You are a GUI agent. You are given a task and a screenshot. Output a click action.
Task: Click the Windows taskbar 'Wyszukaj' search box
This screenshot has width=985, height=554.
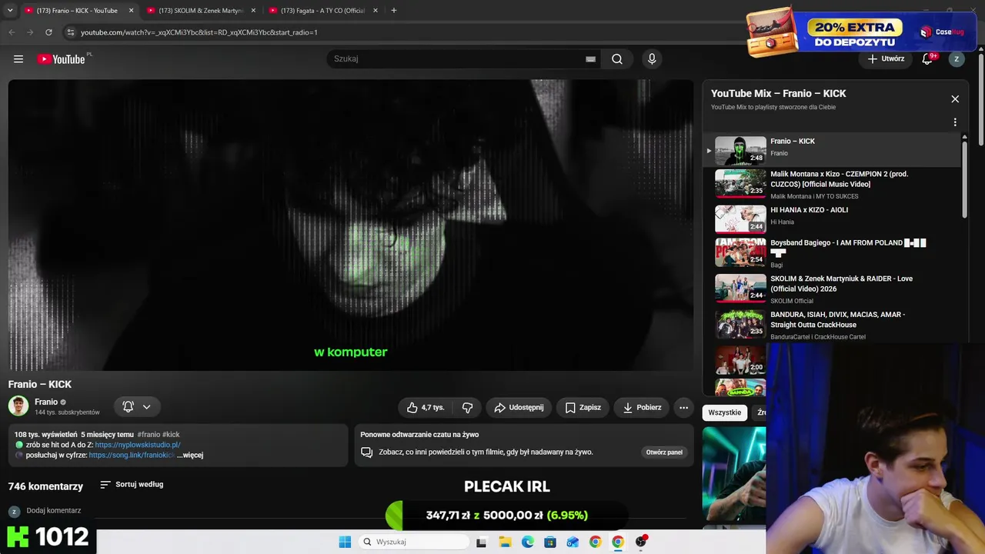(415, 542)
